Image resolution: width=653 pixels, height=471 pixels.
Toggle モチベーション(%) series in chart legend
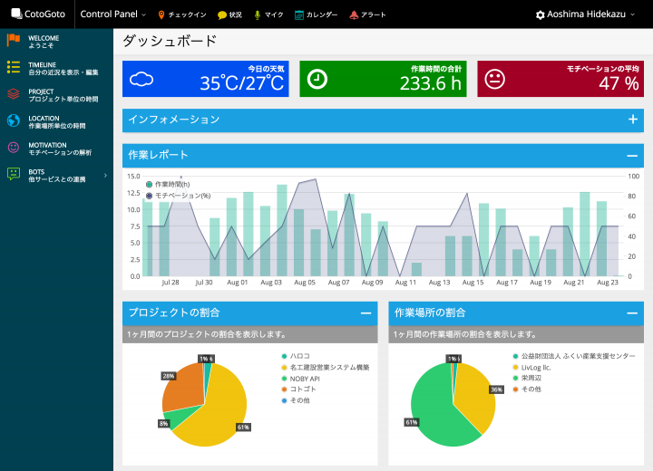[x=177, y=195]
